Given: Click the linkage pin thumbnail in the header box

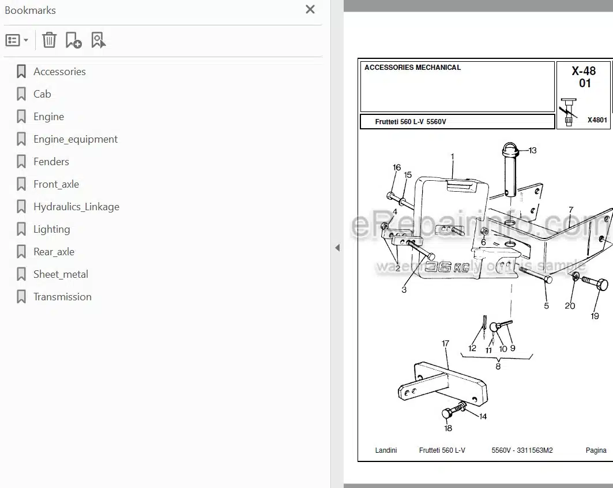Looking at the screenshot, I should click(568, 112).
